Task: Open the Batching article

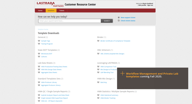Action: (x=103, y=82)
